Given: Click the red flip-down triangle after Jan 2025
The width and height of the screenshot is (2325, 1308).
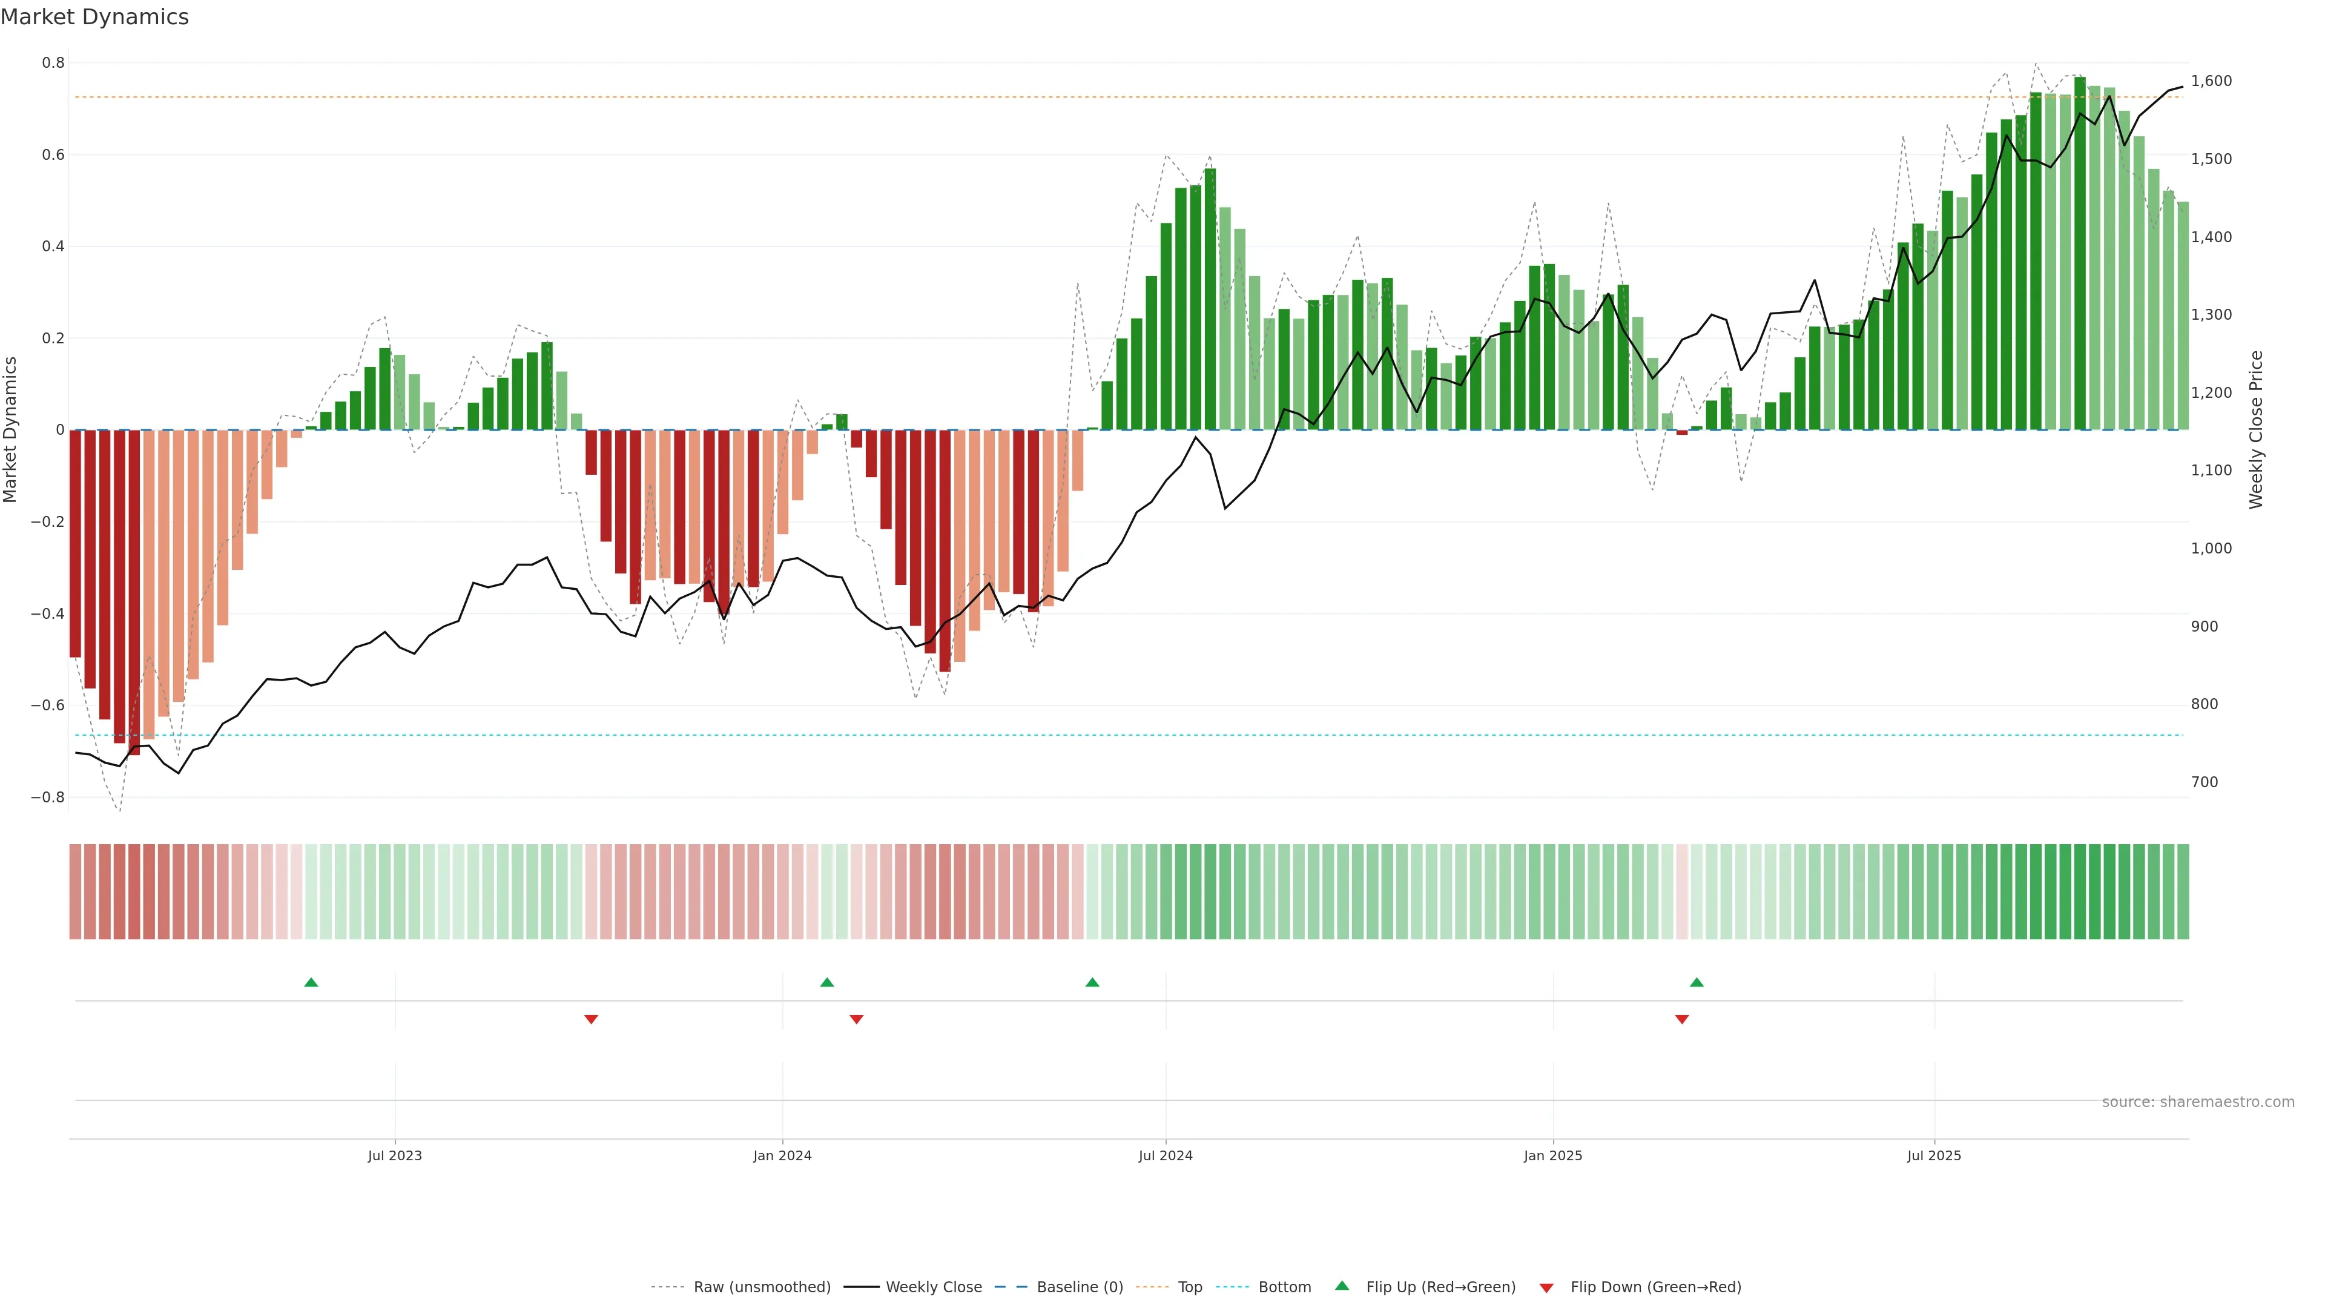Looking at the screenshot, I should [1681, 1019].
